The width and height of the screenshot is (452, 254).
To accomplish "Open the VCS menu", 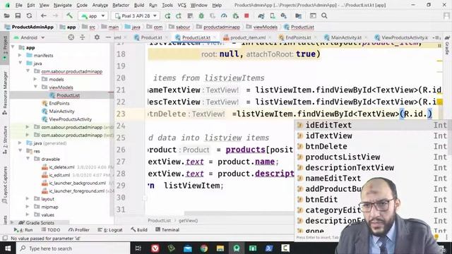I will coord(182,5).
